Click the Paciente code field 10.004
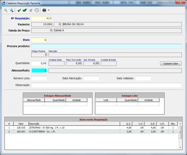The height and width of the screenshot is (155, 187). tap(42, 25)
